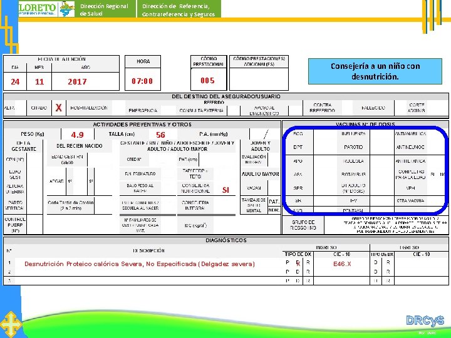The width and height of the screenshot is (451, 338).
Task: Click the COMPLETAS PARA LA EDAD label
Action: 412,175
